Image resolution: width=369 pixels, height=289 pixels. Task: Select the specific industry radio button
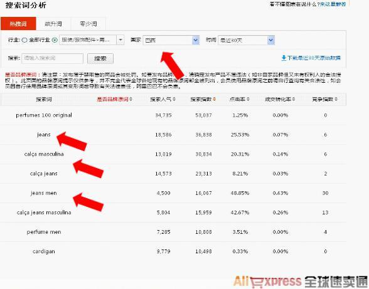click(55, 40)
